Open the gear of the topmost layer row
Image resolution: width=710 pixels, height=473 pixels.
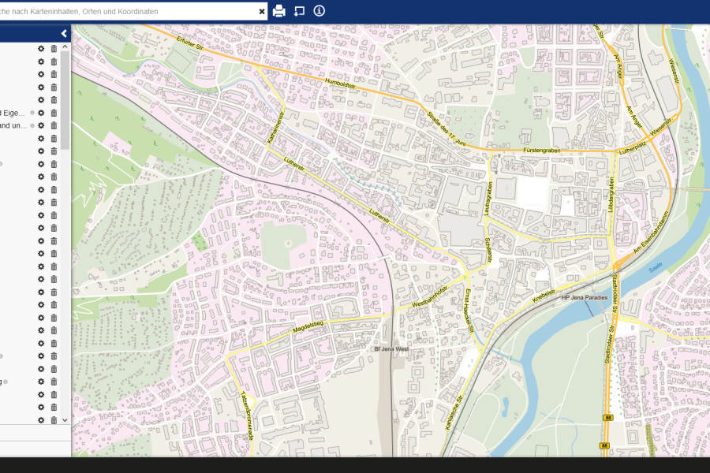[41, 48]
